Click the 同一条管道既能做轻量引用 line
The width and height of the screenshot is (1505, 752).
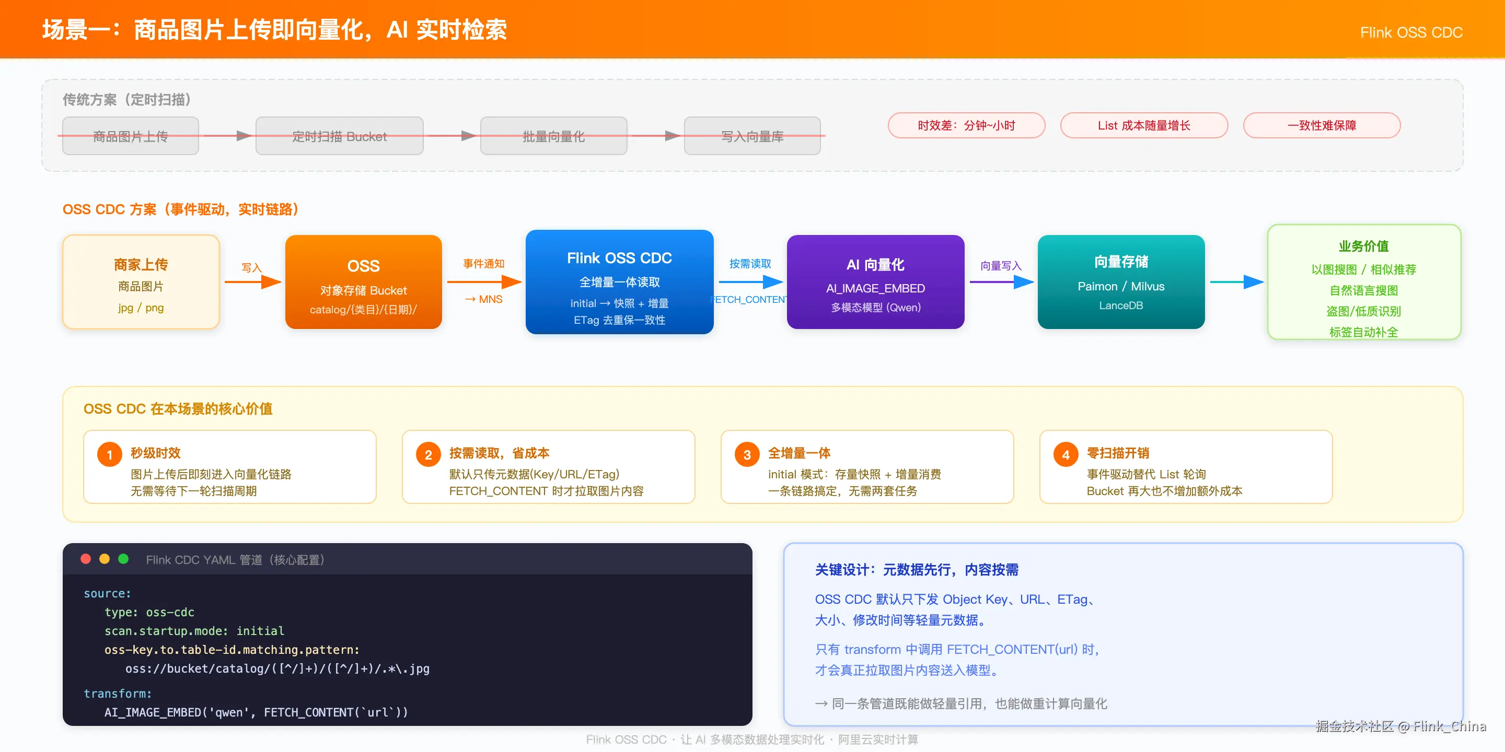961,703
